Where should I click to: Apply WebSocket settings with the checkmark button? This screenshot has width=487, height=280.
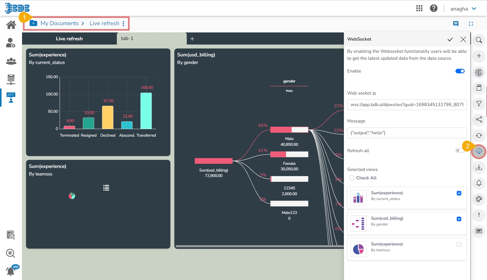tap(450, 39)
